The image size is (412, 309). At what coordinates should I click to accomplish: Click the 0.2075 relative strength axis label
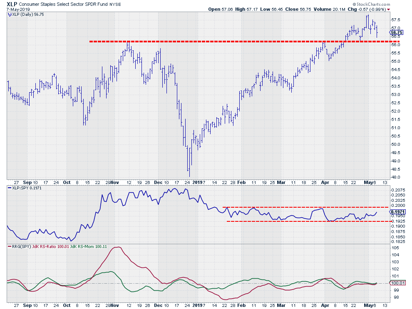point(398,190)
